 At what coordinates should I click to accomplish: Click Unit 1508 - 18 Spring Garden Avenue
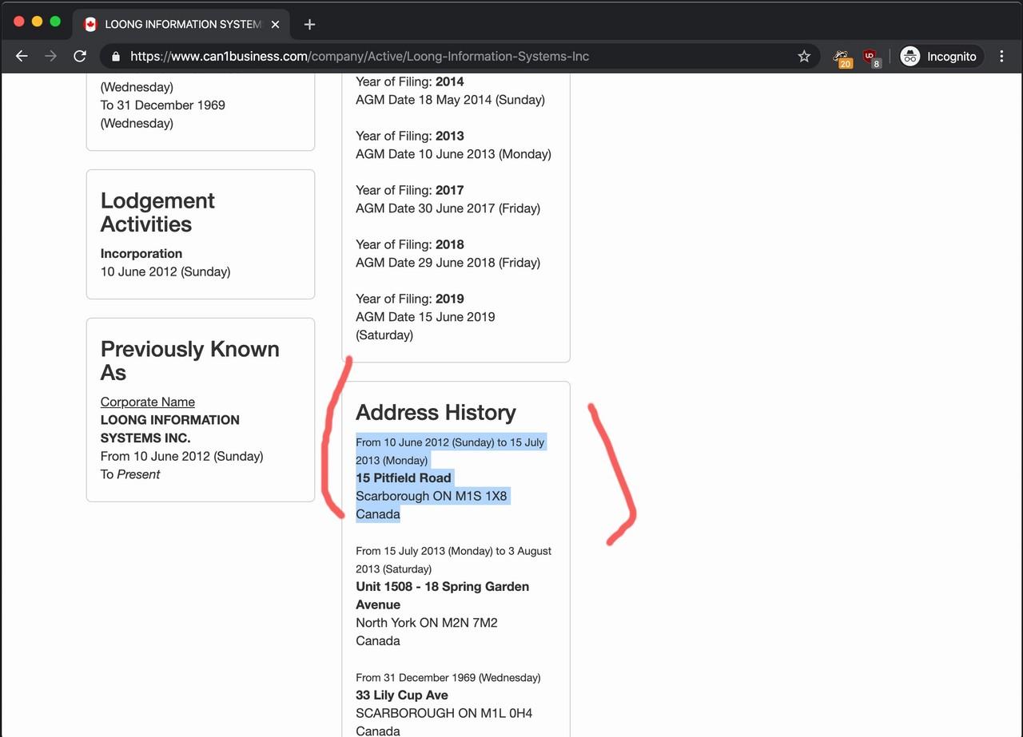coord(442,596)
